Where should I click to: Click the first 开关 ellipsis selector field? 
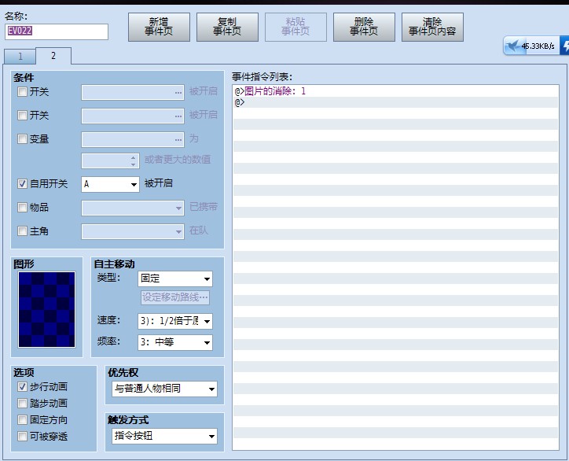pos(133,92)
